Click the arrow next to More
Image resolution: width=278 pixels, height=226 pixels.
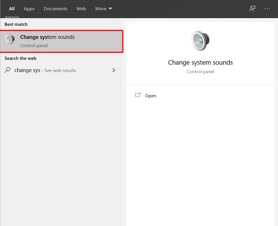(x=110, y=9)
